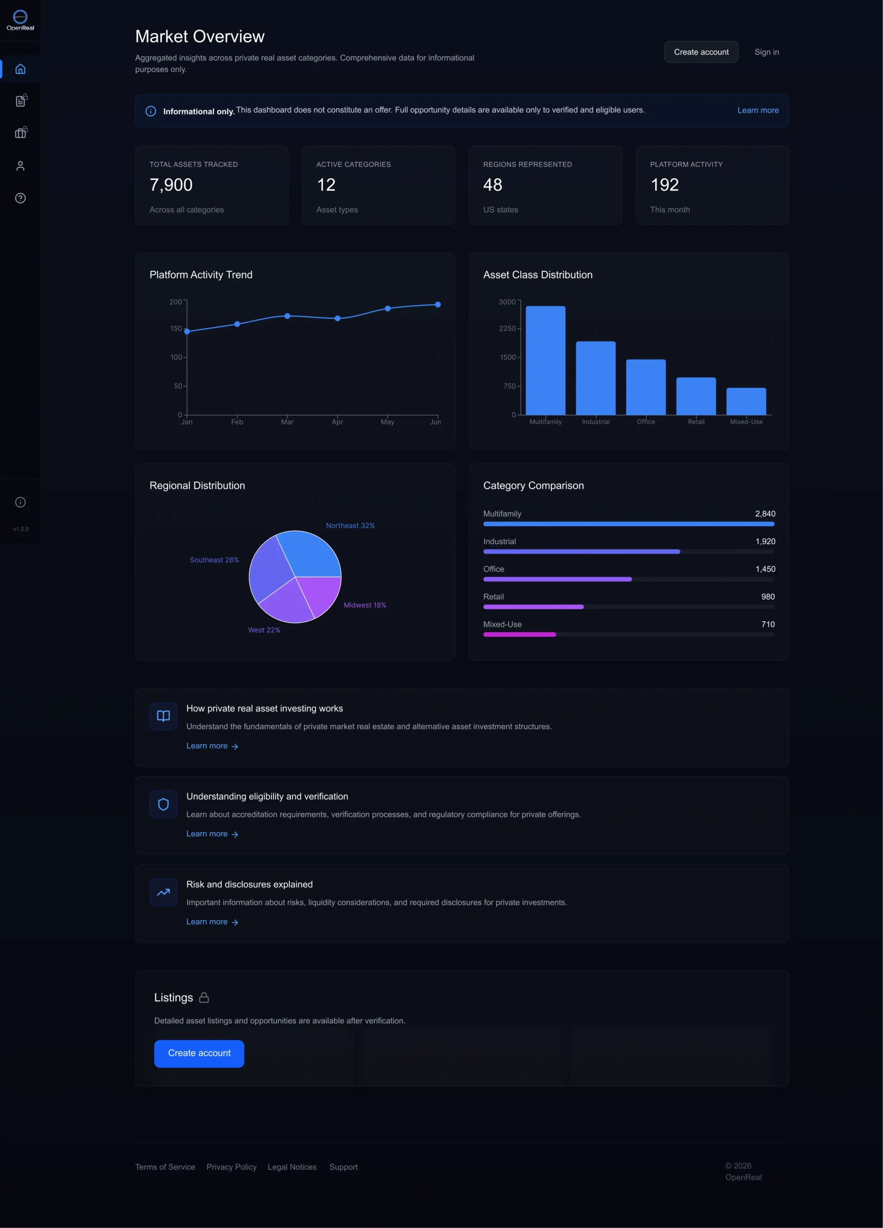Click the book icon beside investing guide
This screenshot has height=1228, width=883.
pos(163,716)
